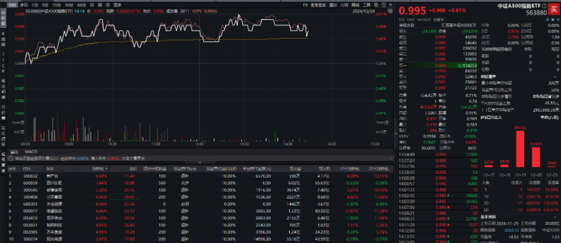The width and height of the screenshot is (561, 243).
Task: Select the 分时 intraday tab
Action: [12, 5]
